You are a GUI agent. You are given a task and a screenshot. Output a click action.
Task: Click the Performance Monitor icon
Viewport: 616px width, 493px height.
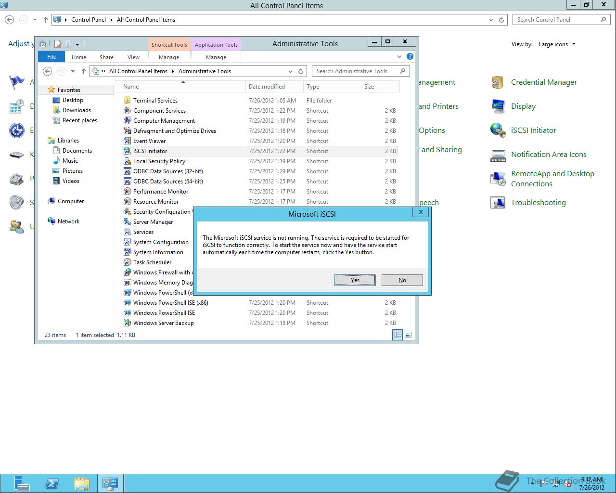pyautogui.click(x=127, y=192)
